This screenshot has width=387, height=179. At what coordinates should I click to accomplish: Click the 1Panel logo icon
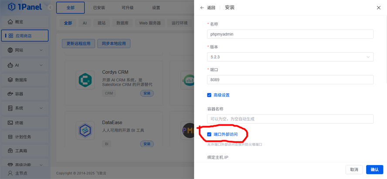tap(12, 7)
